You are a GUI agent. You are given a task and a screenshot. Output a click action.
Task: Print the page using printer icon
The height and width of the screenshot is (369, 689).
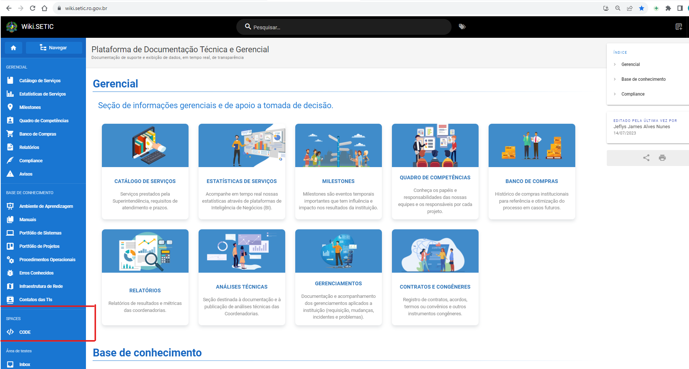click(x=662, y=158)
